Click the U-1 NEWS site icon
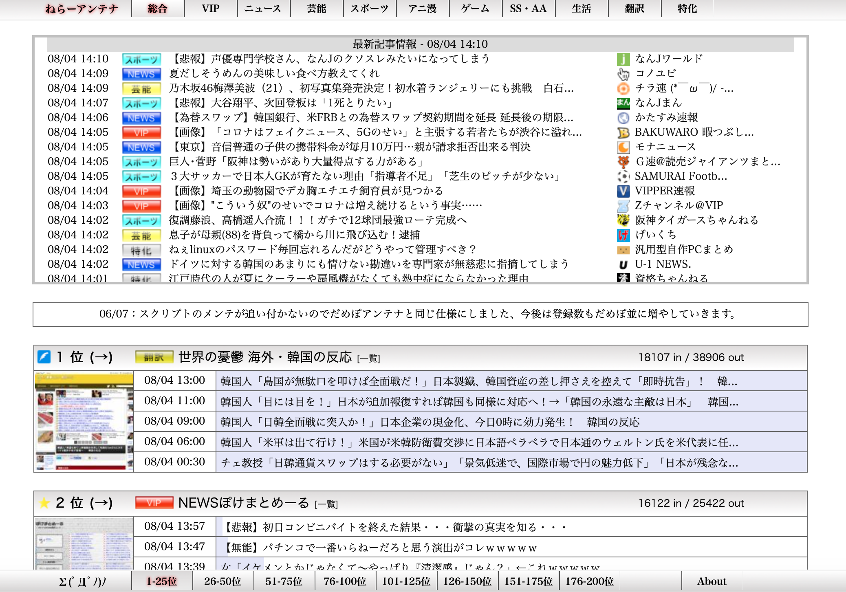 pos(624,264)
